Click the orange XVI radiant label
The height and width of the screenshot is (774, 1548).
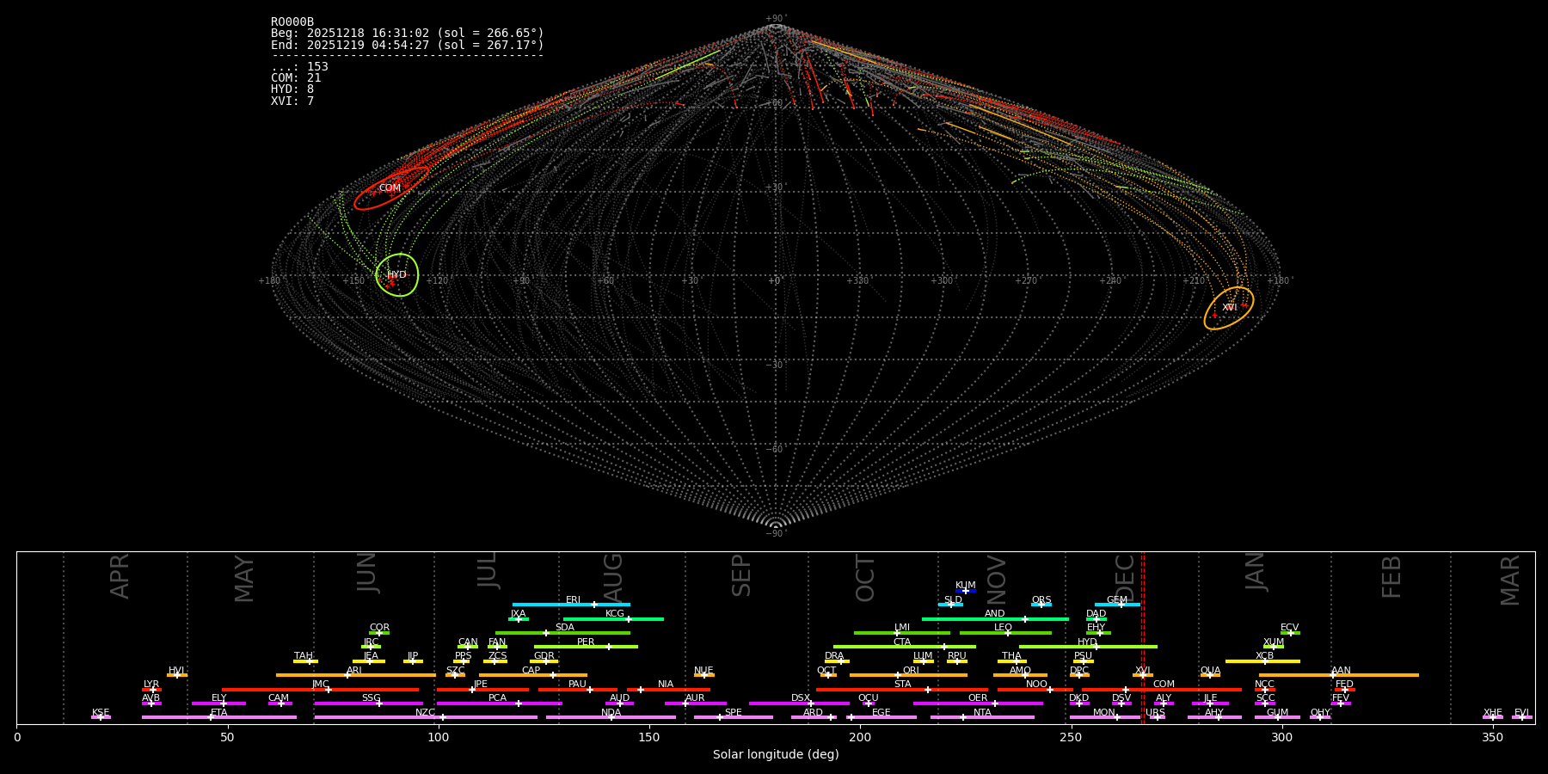coord(1229,308)
